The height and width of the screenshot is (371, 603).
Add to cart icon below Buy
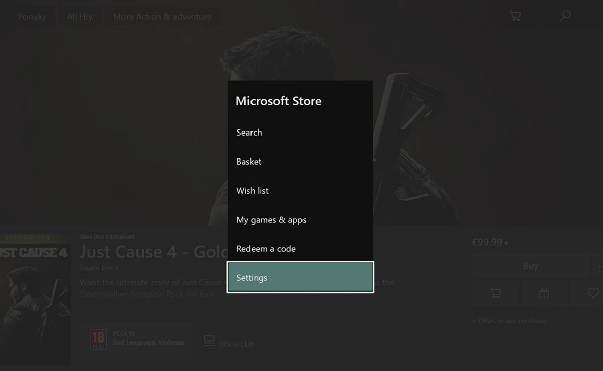coord(496,294)
